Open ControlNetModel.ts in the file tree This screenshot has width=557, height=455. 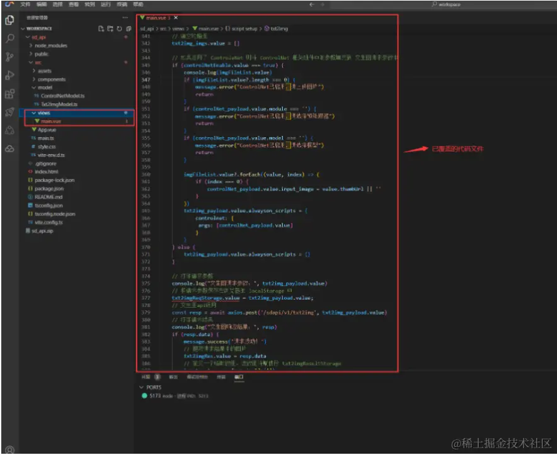click(62, 96)
